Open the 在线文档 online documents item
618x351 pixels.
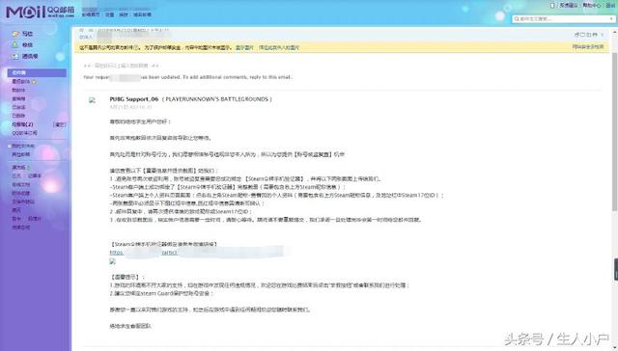pyautogui.click(x=21, y=184)
